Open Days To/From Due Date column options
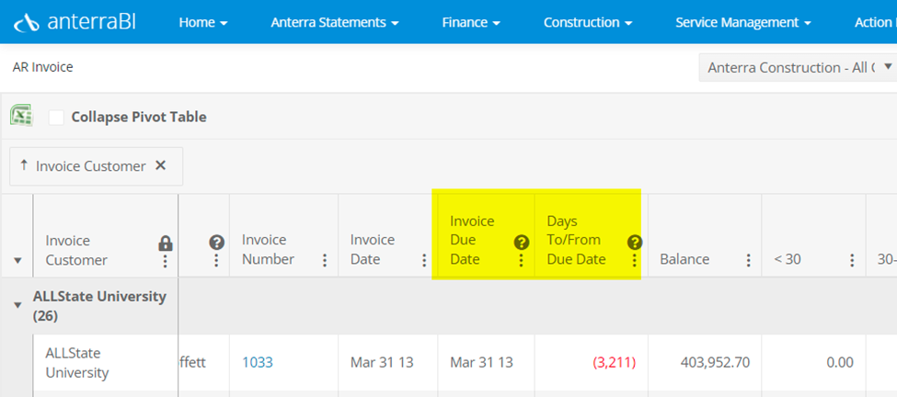 click(634, 260)
